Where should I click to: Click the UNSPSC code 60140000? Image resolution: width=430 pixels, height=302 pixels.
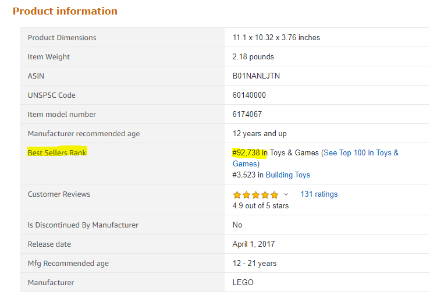tap(253, 95)
